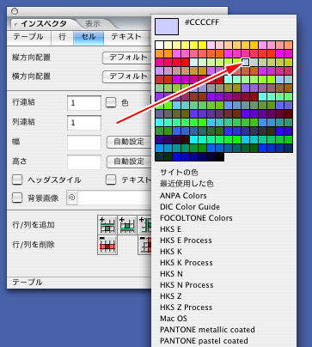The image size is (312, 347).
Task: Switch to the 表示 tab
Action: point(92,24)
